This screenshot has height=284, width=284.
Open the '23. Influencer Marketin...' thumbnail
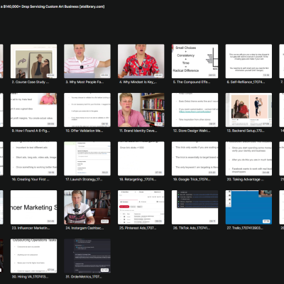pos(33,207)
